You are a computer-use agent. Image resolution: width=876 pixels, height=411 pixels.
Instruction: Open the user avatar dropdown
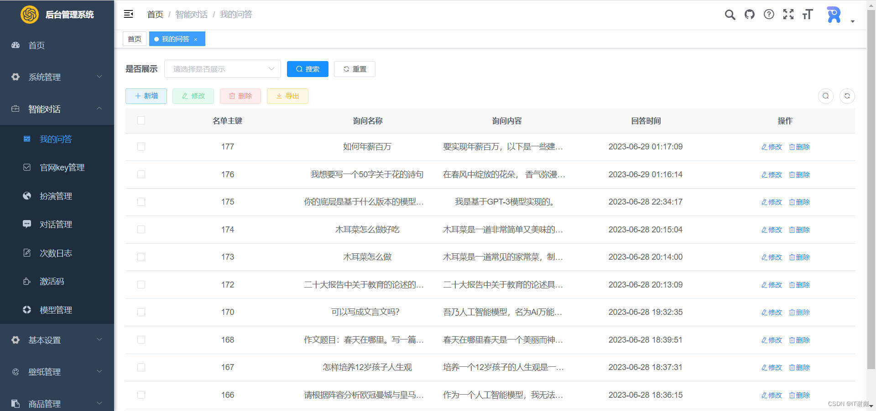click(834, 14)
